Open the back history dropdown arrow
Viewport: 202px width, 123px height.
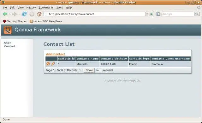tap(10, 14)
